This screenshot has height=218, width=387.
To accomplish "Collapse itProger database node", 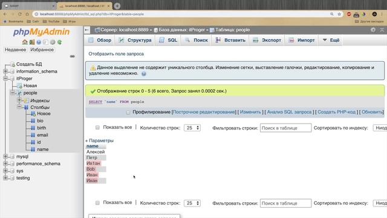I will (x=5, y=78).
